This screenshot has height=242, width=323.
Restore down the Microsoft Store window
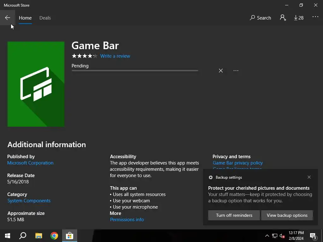pyautogui.click(x=301, y=5)
